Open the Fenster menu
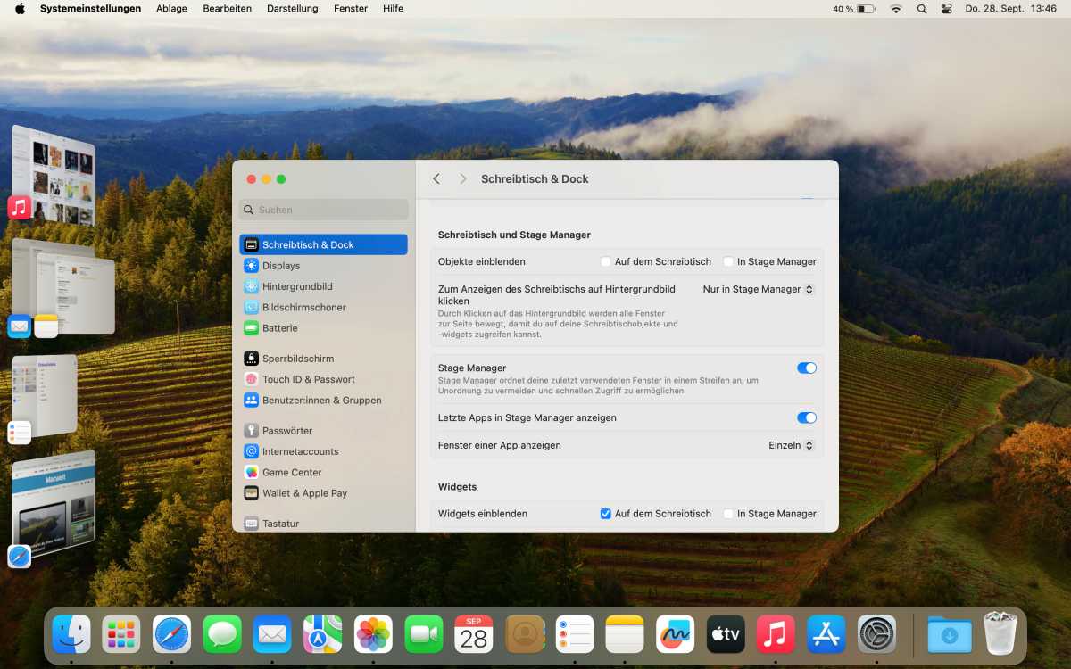This screenshot has width=1071, height=669. tap(350, 9)
